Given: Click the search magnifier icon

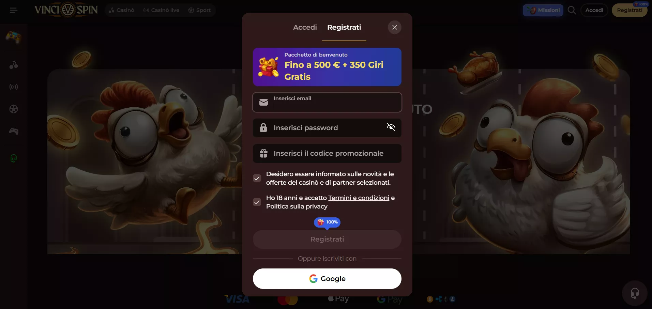Looking at the screenshot, I should [572, 10].
